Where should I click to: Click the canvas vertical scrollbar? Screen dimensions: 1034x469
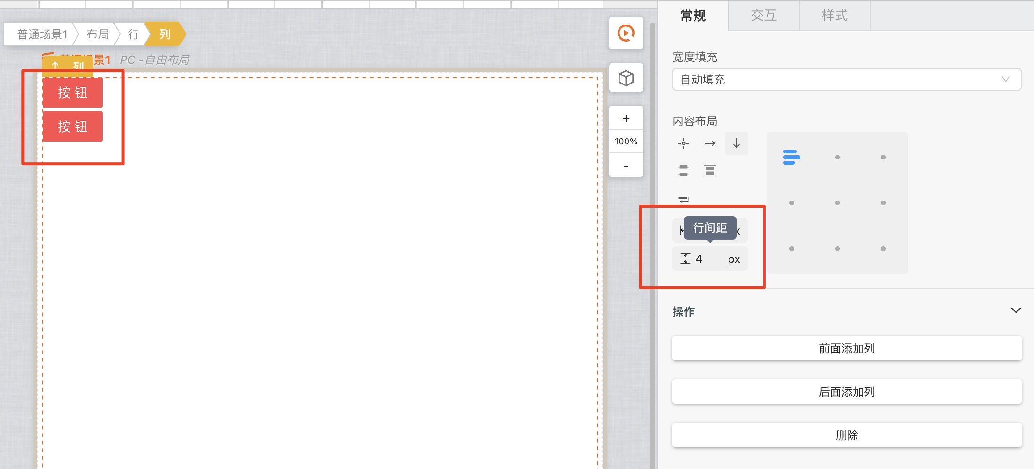[653, 245]
